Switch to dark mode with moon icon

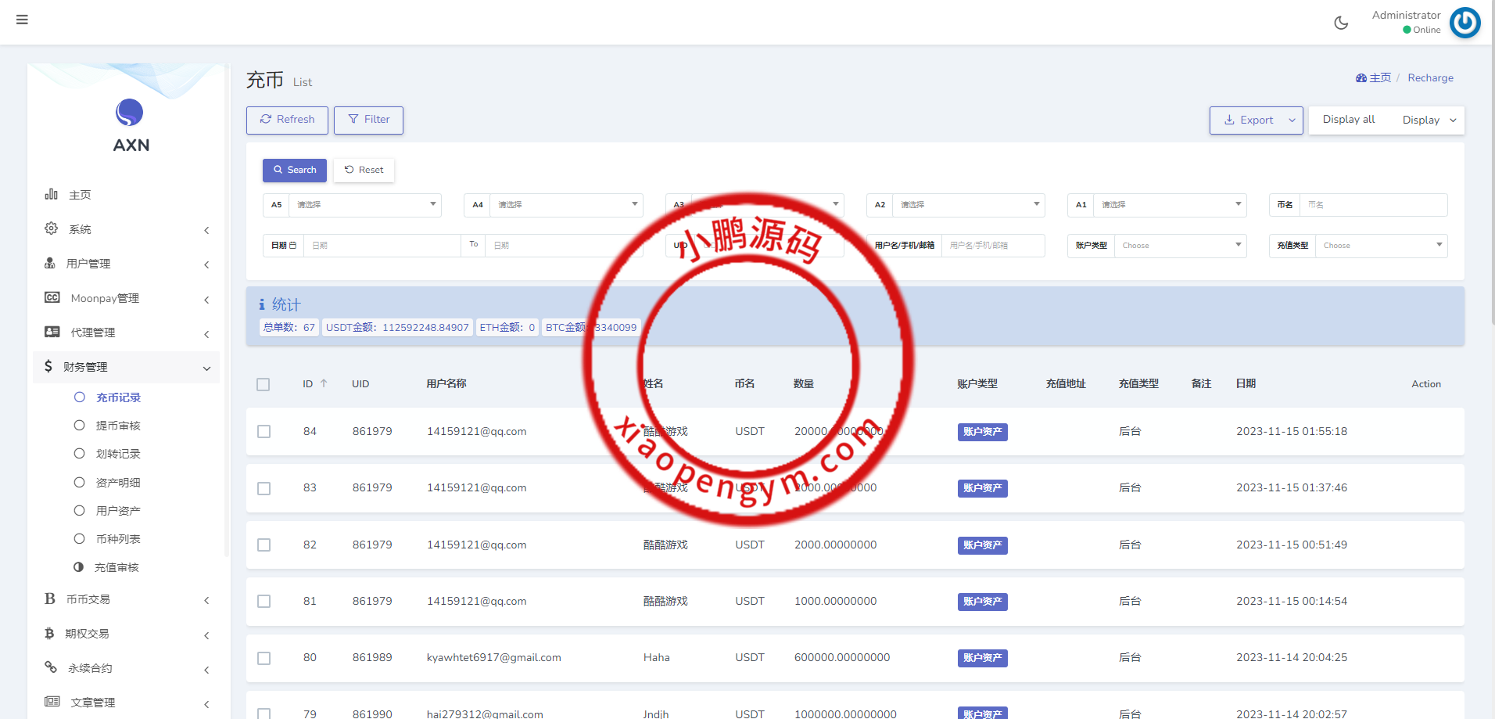[x=1341, y=23]
